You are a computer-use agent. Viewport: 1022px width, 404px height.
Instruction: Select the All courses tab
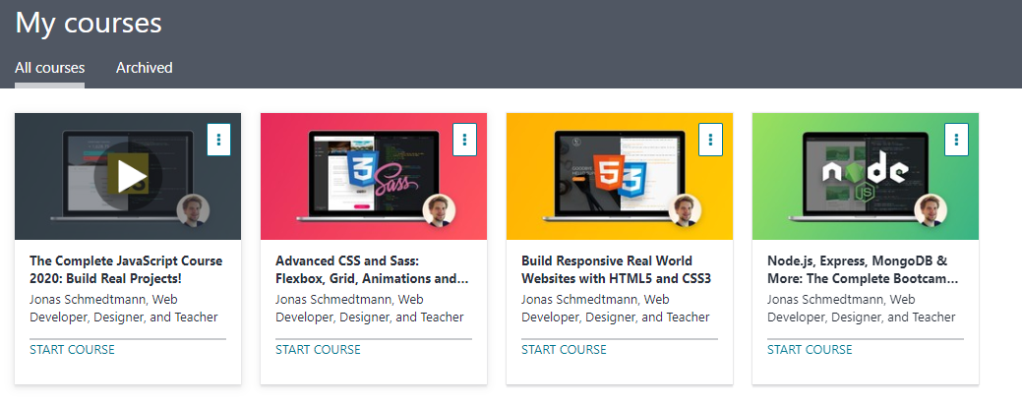[49, 68]
